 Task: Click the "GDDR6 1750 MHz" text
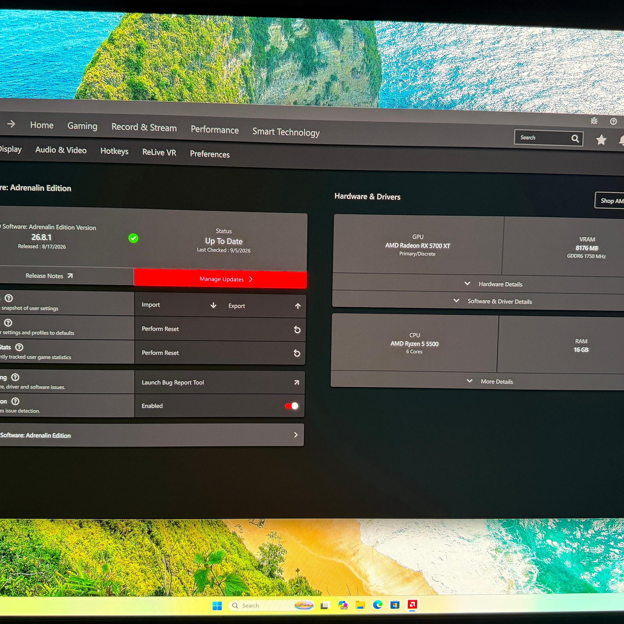[587, 256]
